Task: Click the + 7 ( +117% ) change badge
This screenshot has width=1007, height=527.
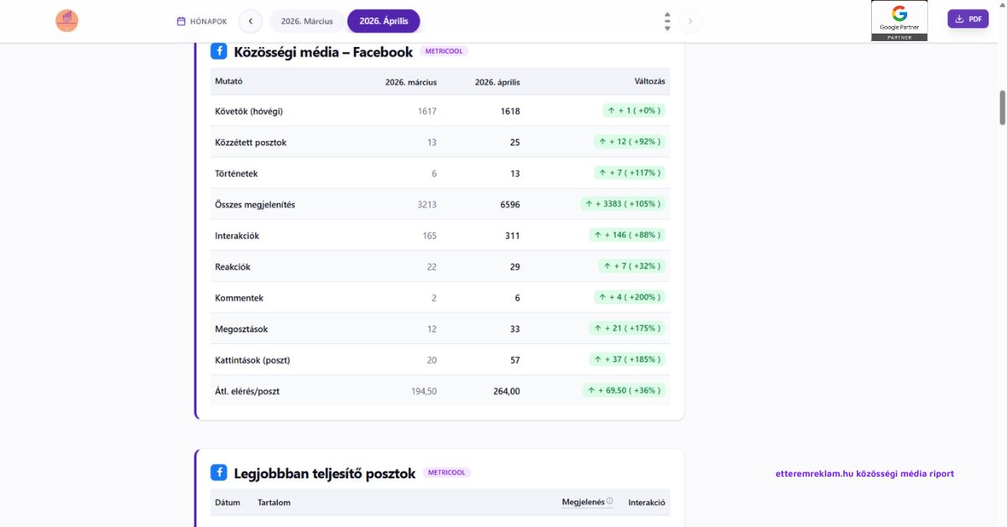Action: click(629, 173)
